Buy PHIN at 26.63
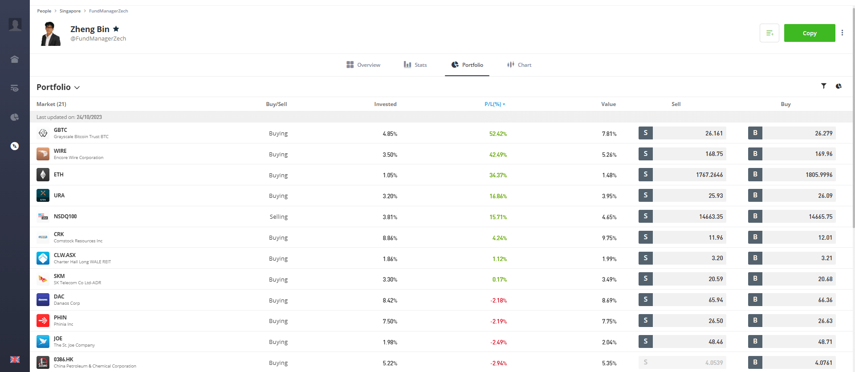The height and width of the screenshot is (372, 855). [792, 321]
